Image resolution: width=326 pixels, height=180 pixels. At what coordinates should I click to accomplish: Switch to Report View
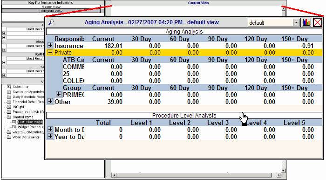point(51,7)
